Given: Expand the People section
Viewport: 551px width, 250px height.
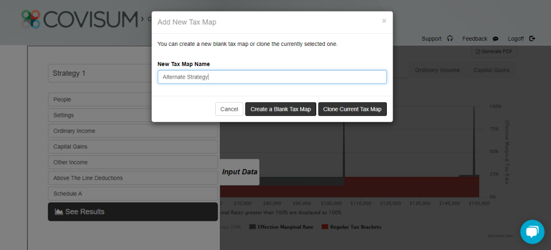Looking at the screenshot, I should (x=133, y=99).
